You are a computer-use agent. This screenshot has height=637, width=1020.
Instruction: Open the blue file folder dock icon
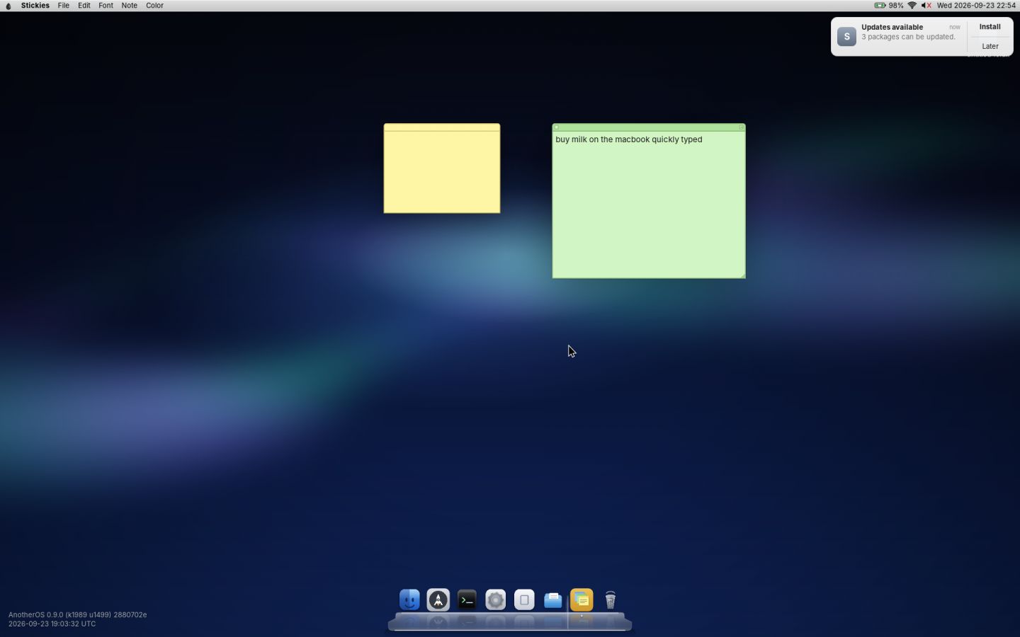[553, 600]
